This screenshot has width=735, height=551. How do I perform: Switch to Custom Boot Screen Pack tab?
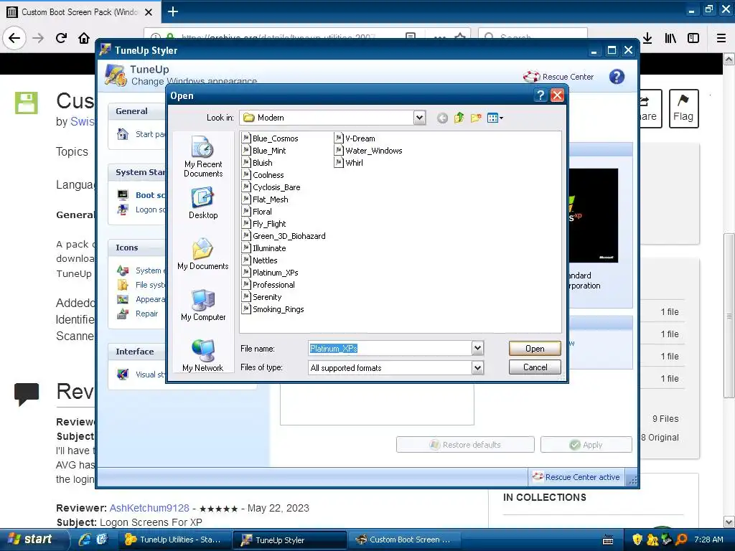point(80,11)
